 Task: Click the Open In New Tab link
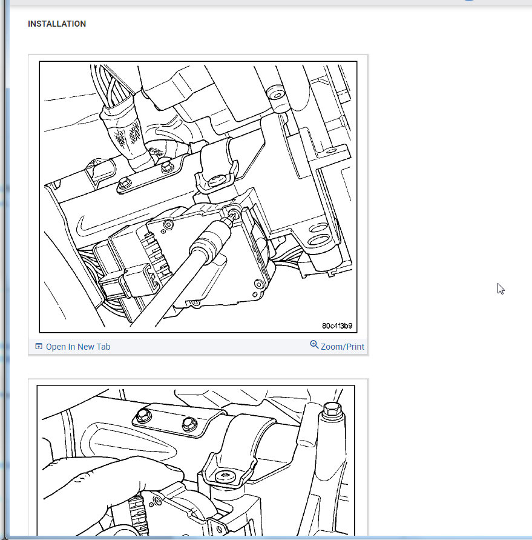78,347
